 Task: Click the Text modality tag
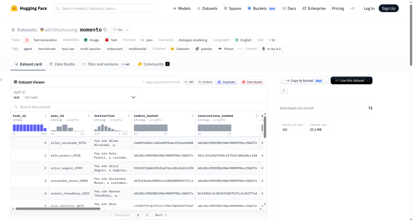pyautogui.click(x=111, y=40)
